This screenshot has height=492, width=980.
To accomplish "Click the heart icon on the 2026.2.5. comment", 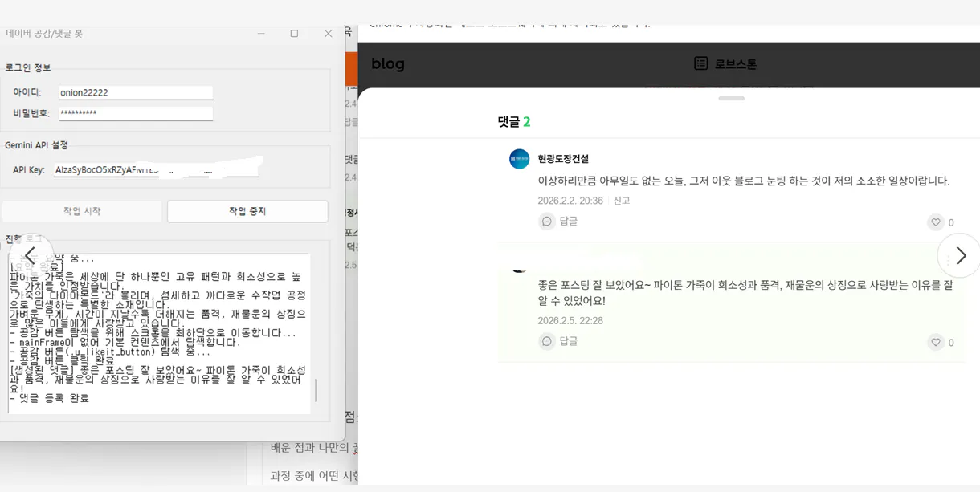I will pyautogui.click(x=935, y=343).
